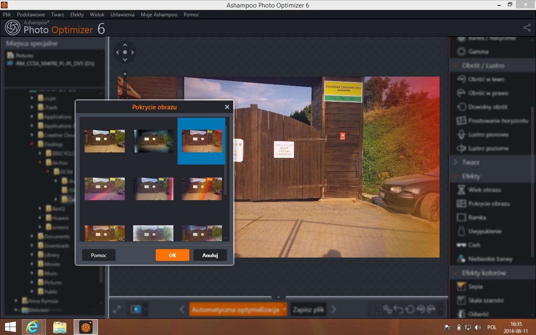The width and height of the screenshot is (536, 335).
Task: Open File Explorer from taskbar
Action: (60, 327)
